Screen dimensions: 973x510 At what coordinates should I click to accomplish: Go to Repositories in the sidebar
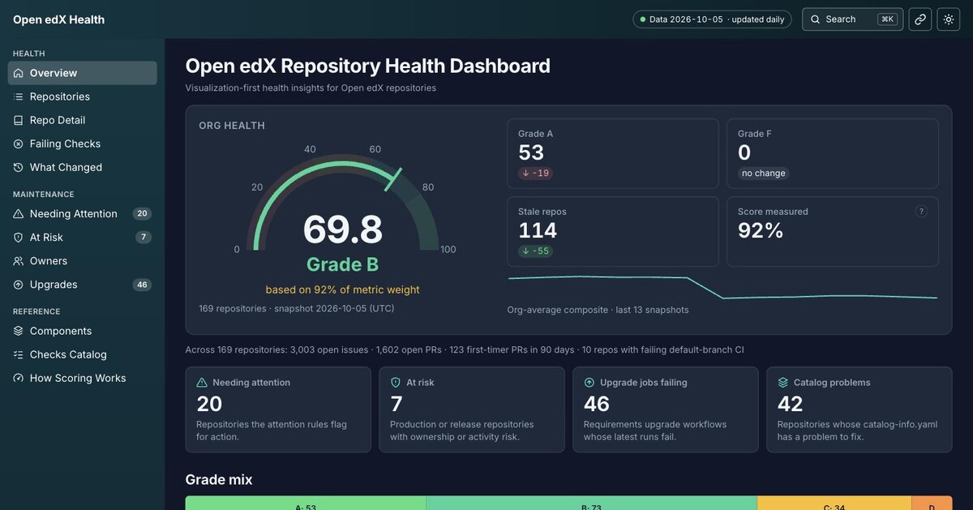[83, 96]
